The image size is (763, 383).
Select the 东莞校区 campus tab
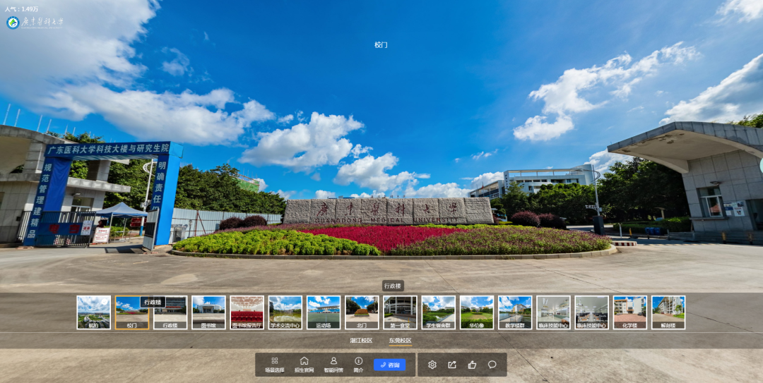400,340
